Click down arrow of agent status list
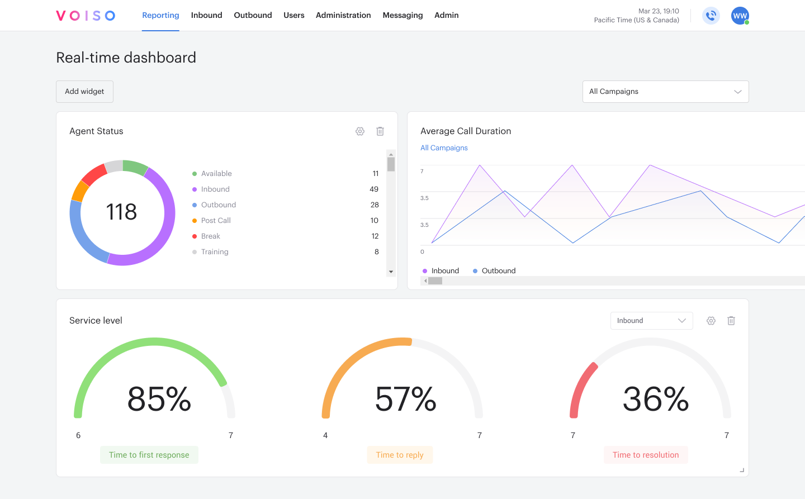Screen dimensions: 805x499 coord(391,272)
